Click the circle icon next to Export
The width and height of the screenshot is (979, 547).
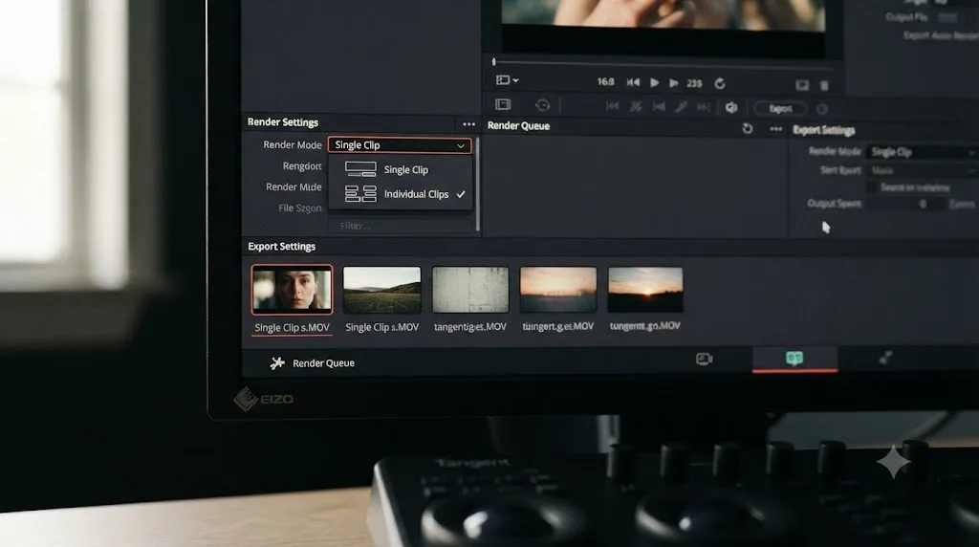pos(821,109)
